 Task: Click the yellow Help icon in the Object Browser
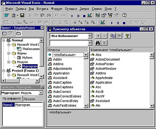[127, 36]
